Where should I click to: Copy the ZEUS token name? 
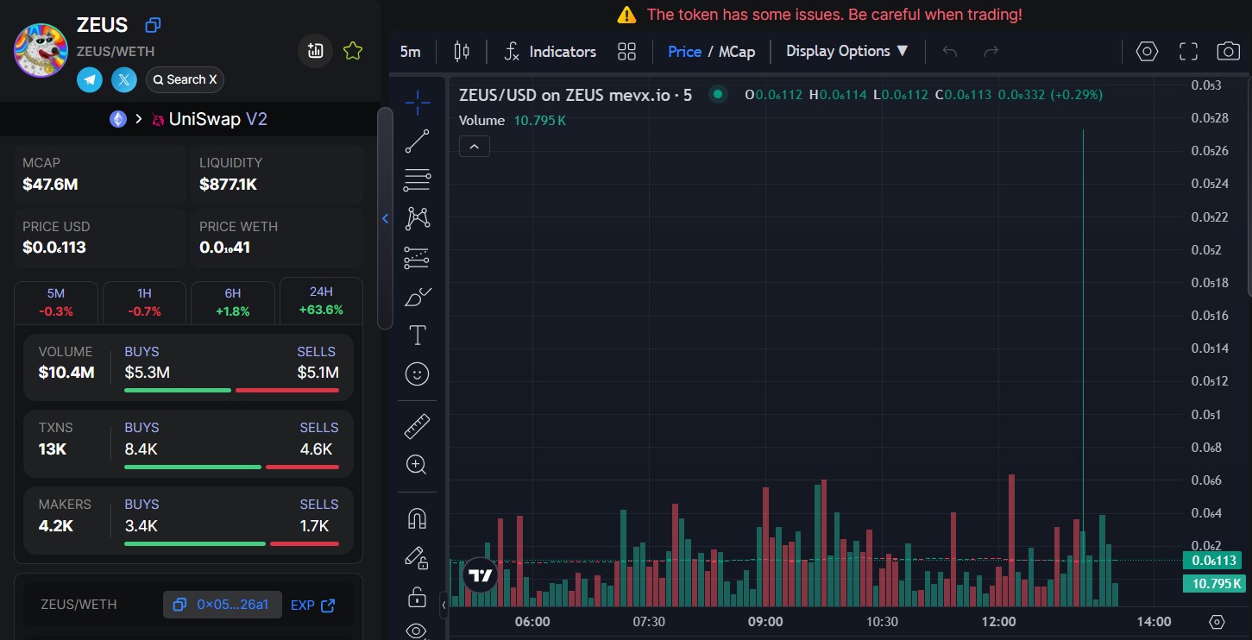click(x=153, y=25)
